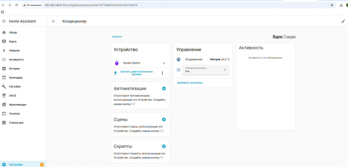This screenshot has height=167, width=348.
Task: Open the Списки дел clipboard icon
Action: pyautogui.click(x=4, y=123)
